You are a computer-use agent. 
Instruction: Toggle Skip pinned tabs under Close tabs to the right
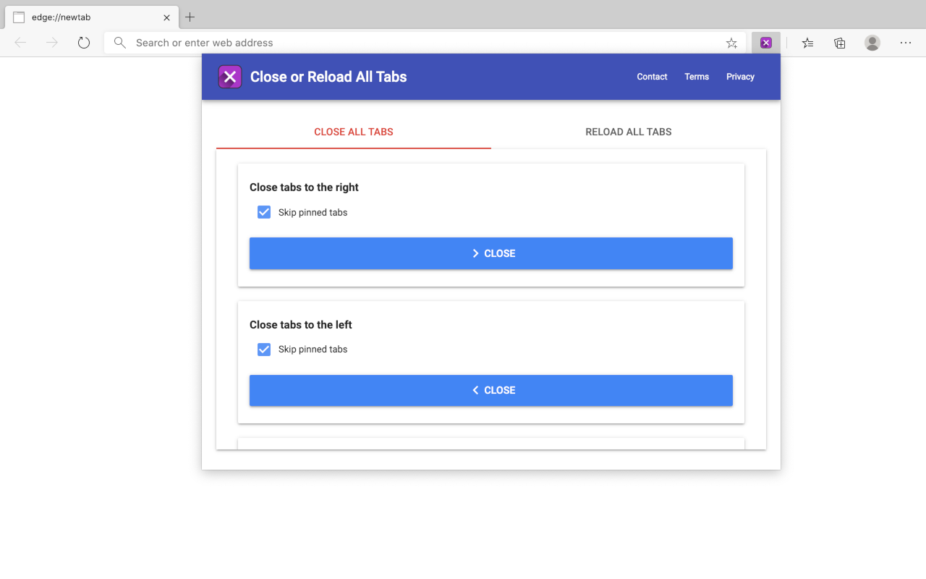[x=264, y=212]
